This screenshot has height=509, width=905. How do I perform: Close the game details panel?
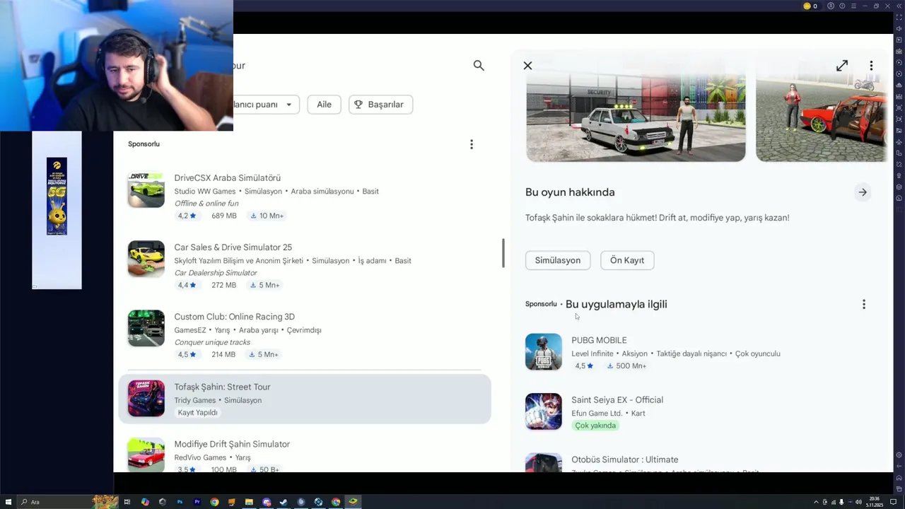coord(527,66)
